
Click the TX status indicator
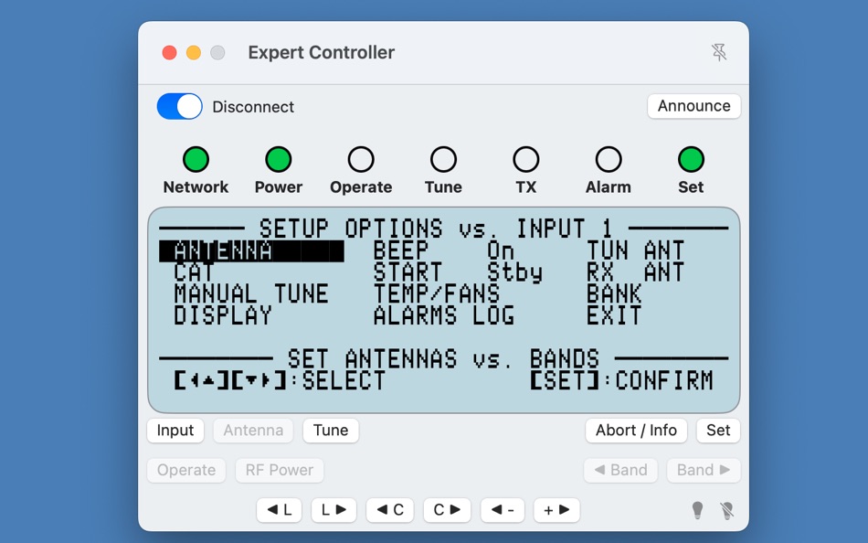tap(525, 158)
